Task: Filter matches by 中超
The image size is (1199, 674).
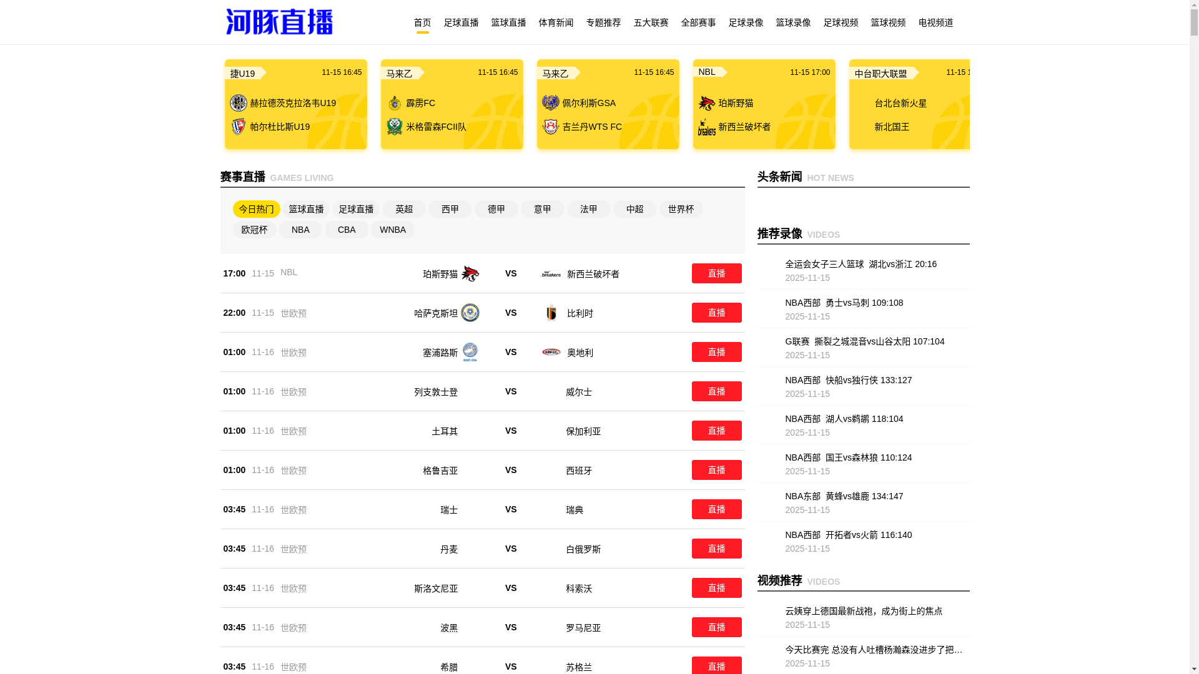Action: click(x=635, y=209)
